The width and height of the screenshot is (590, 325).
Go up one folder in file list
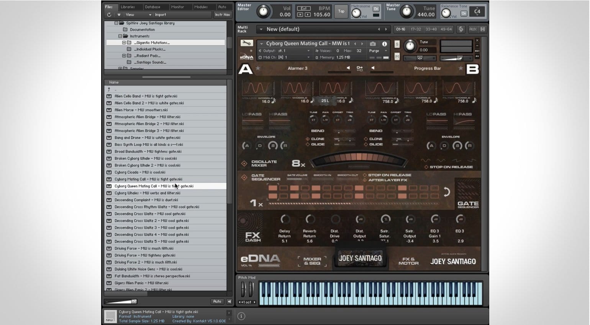click(x=109, y=89)
